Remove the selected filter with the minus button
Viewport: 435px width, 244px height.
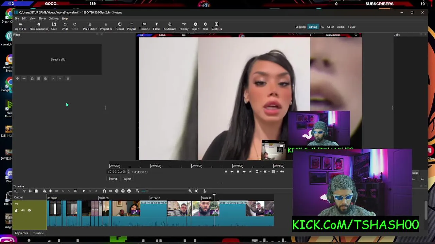tap(24, 79)
